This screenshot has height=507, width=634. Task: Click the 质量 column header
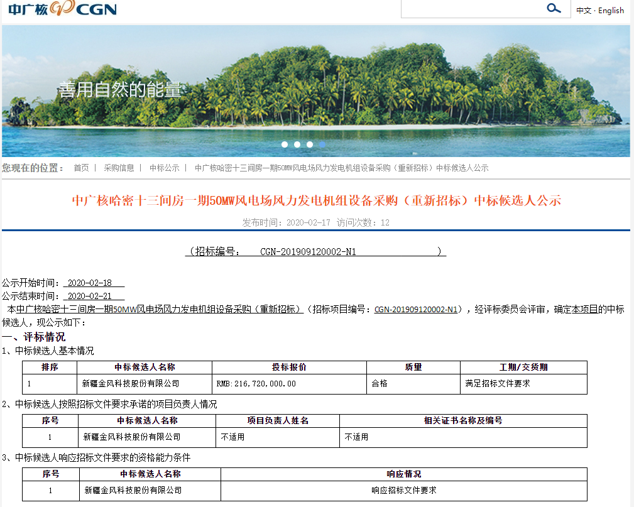[x=413, y=367]
